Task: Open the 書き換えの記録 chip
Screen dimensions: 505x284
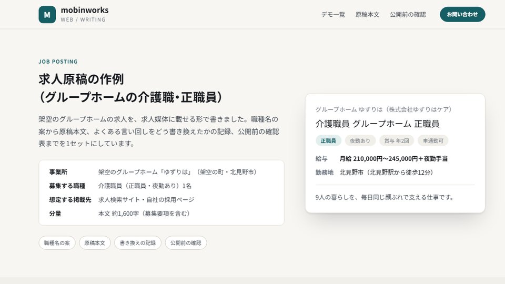Action: 138,243
